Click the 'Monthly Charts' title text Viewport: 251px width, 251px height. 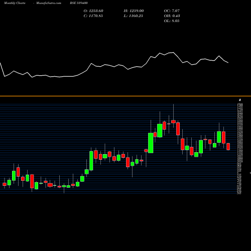15,3
